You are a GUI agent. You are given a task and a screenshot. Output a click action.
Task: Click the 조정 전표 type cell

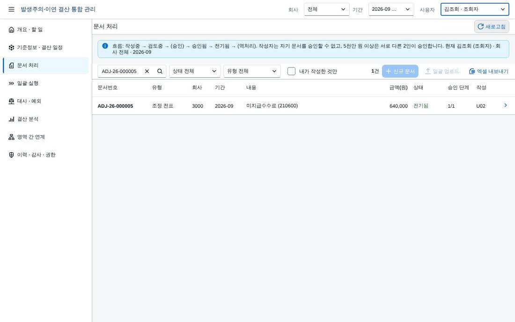[162, 106]
